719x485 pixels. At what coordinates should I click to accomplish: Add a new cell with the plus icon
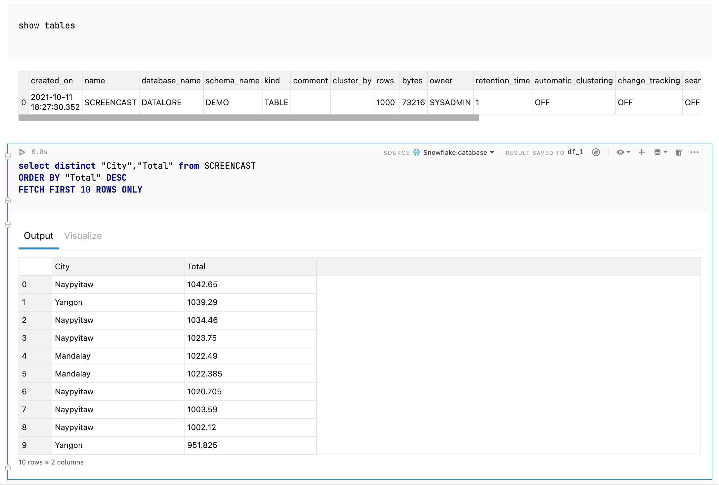coord(642,152)
